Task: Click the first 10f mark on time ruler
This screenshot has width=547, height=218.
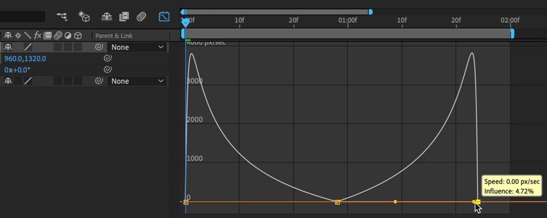Action: (x=240, y=21)
